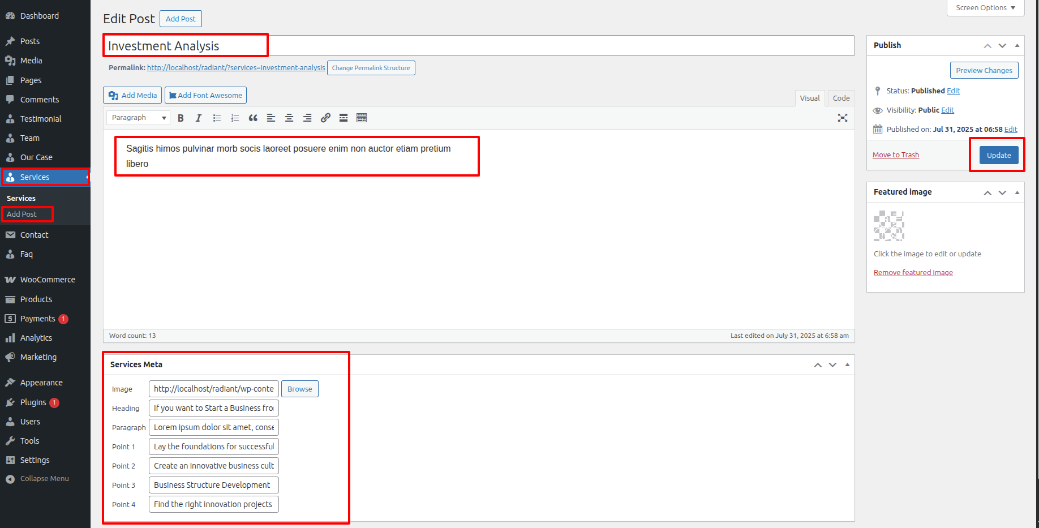Toggle bold formatting in editor toolbar
The image size is (1039, 528).
[x=181, y=118]
